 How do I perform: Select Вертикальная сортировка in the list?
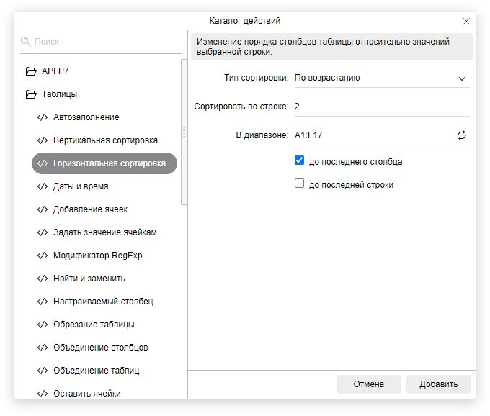(x=105, y=140)
